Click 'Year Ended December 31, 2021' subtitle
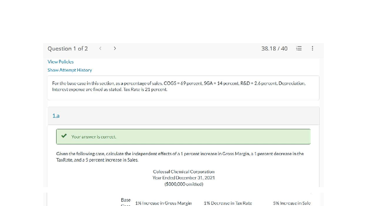 183,178
